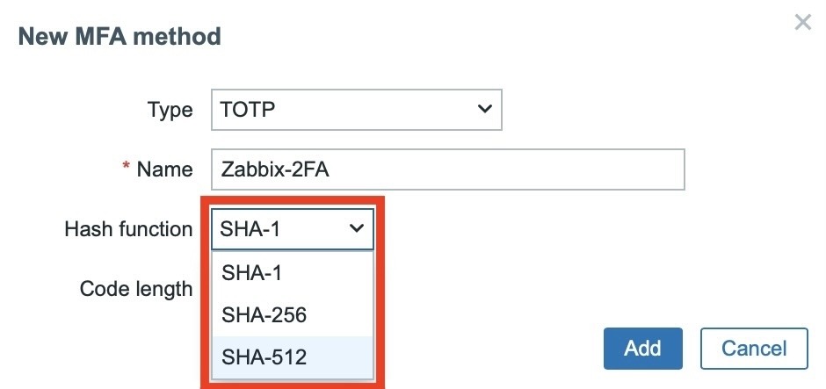Collapse the Hash function dropdown

click(x=293, y=229)
